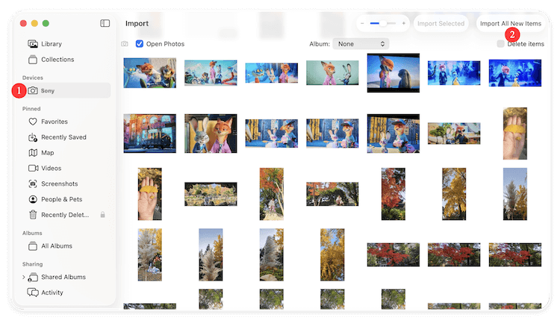The width and height of the screenshot is (560, 320).
Task: Click the camera icon beside Open Photos
Action: point(124,44)
